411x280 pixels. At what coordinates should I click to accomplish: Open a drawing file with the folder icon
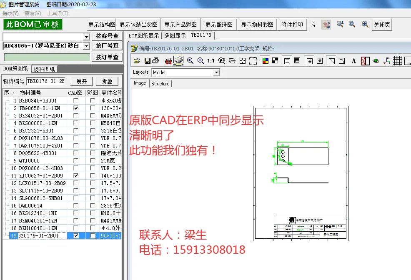tap(136, 60)
